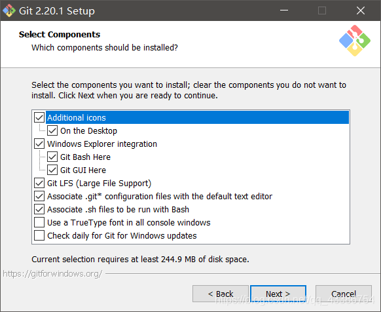Cancel the Git setup

point(343,294)
